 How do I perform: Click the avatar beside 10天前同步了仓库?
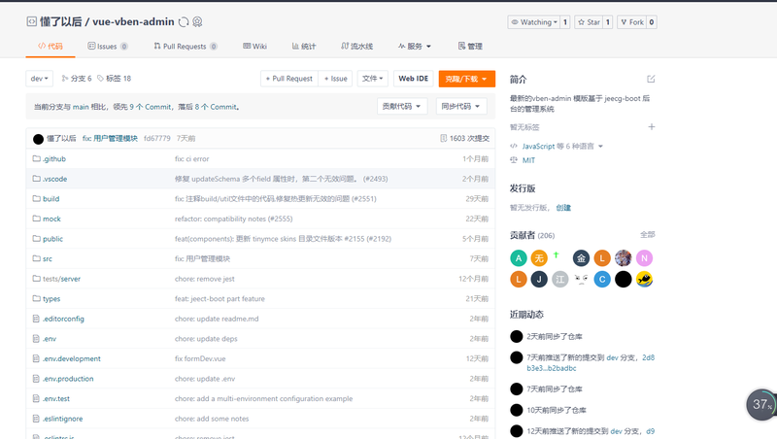pos(517,410)
